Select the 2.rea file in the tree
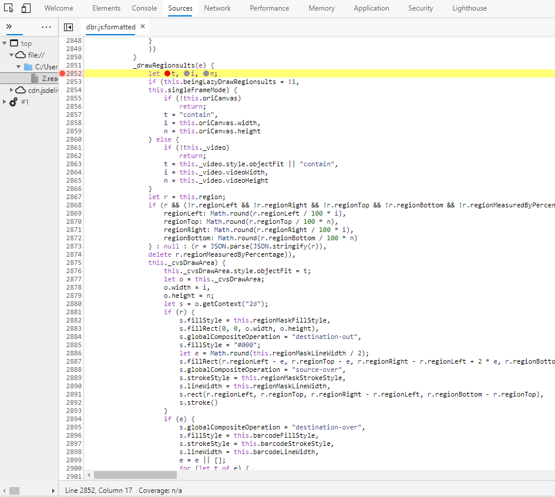555x497 pixels. (x=49, y=78)
